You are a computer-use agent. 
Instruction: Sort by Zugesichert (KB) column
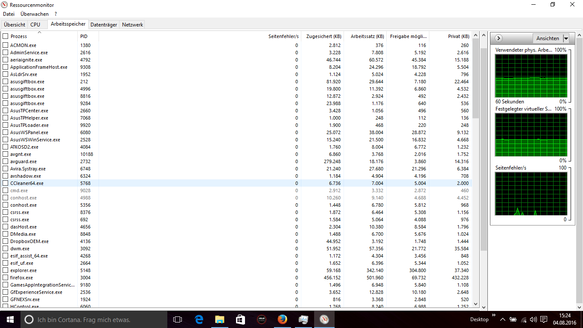[323, 36]
